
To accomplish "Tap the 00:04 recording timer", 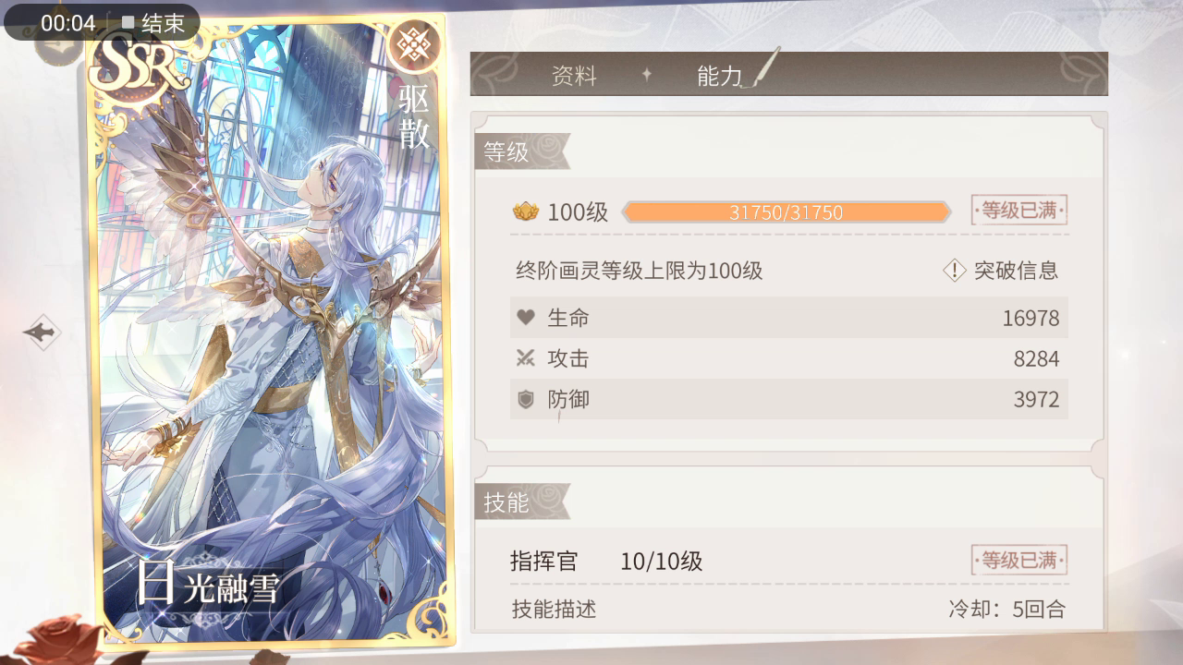I will tap(67, 23).
